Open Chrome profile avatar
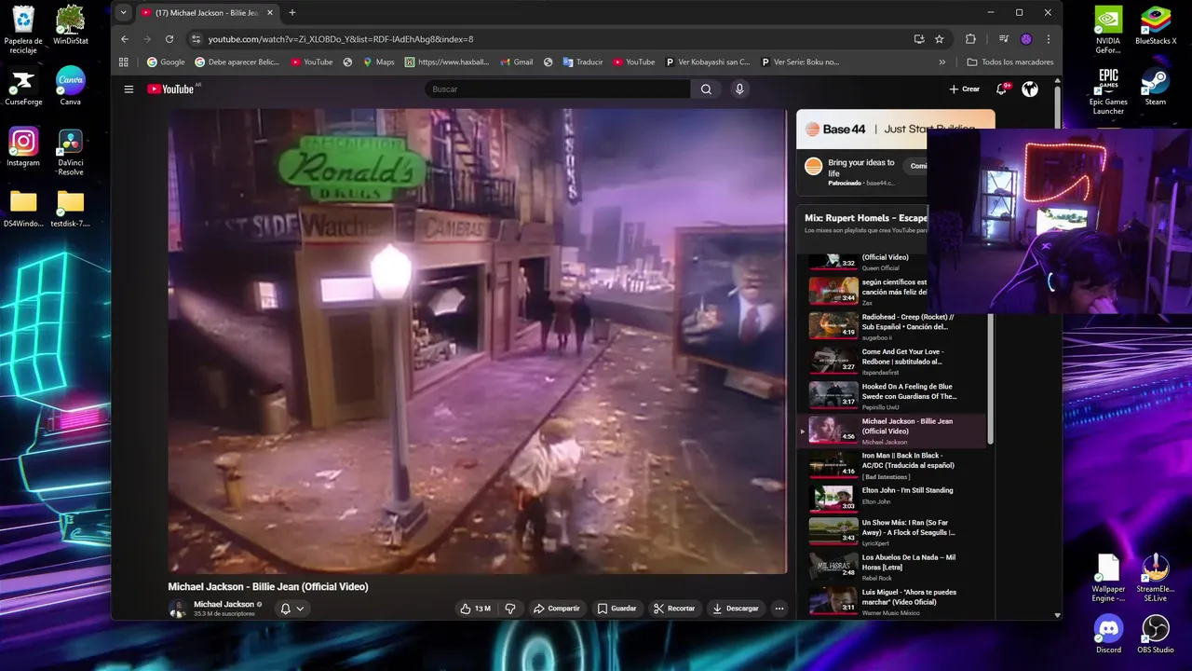This screenshot has height=671, width=1192. point(1026,39)
